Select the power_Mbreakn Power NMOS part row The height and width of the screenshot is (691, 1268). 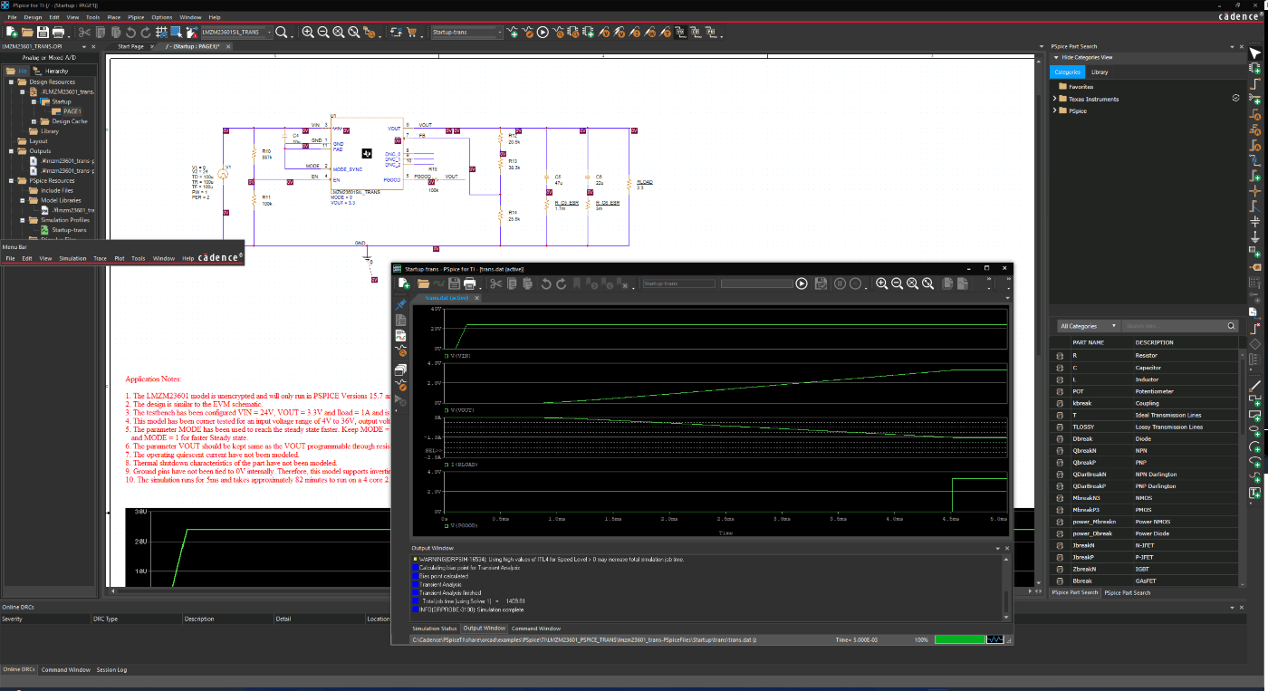tap(1143, 522)
